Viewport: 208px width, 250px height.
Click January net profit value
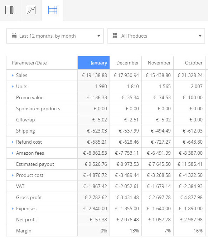[x=98, y=220]
